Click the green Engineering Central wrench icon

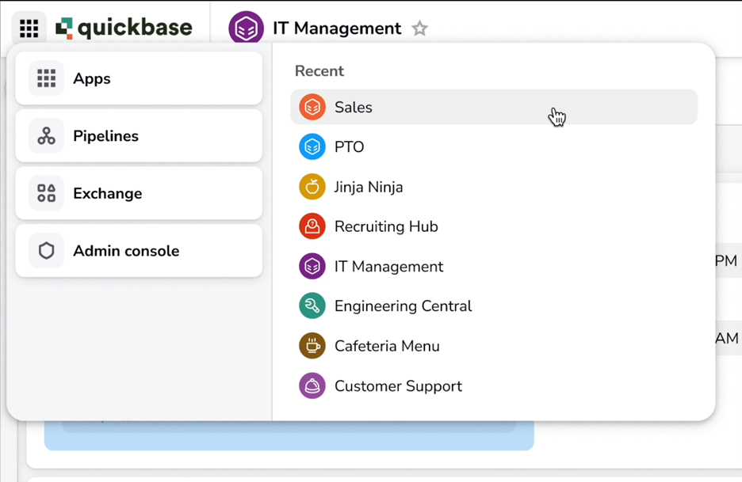tap(312, 306)
